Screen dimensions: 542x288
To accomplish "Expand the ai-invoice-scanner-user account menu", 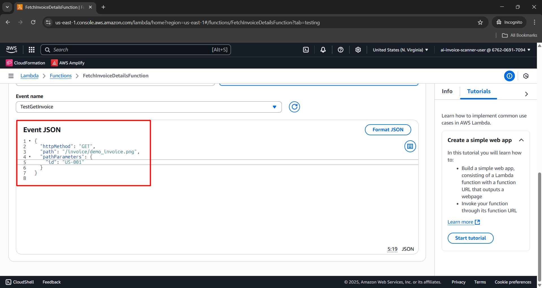I will pos(485,50).
